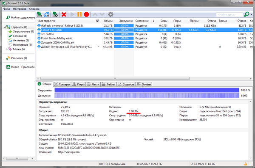Click the Start torrent play icon
Screen dimensions: 255x168
pyautogui.click(x=73, y=14)
